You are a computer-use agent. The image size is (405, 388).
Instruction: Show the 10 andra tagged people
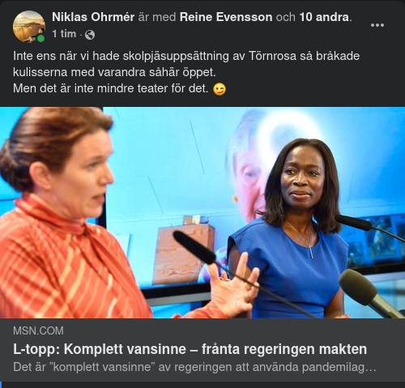324,17
